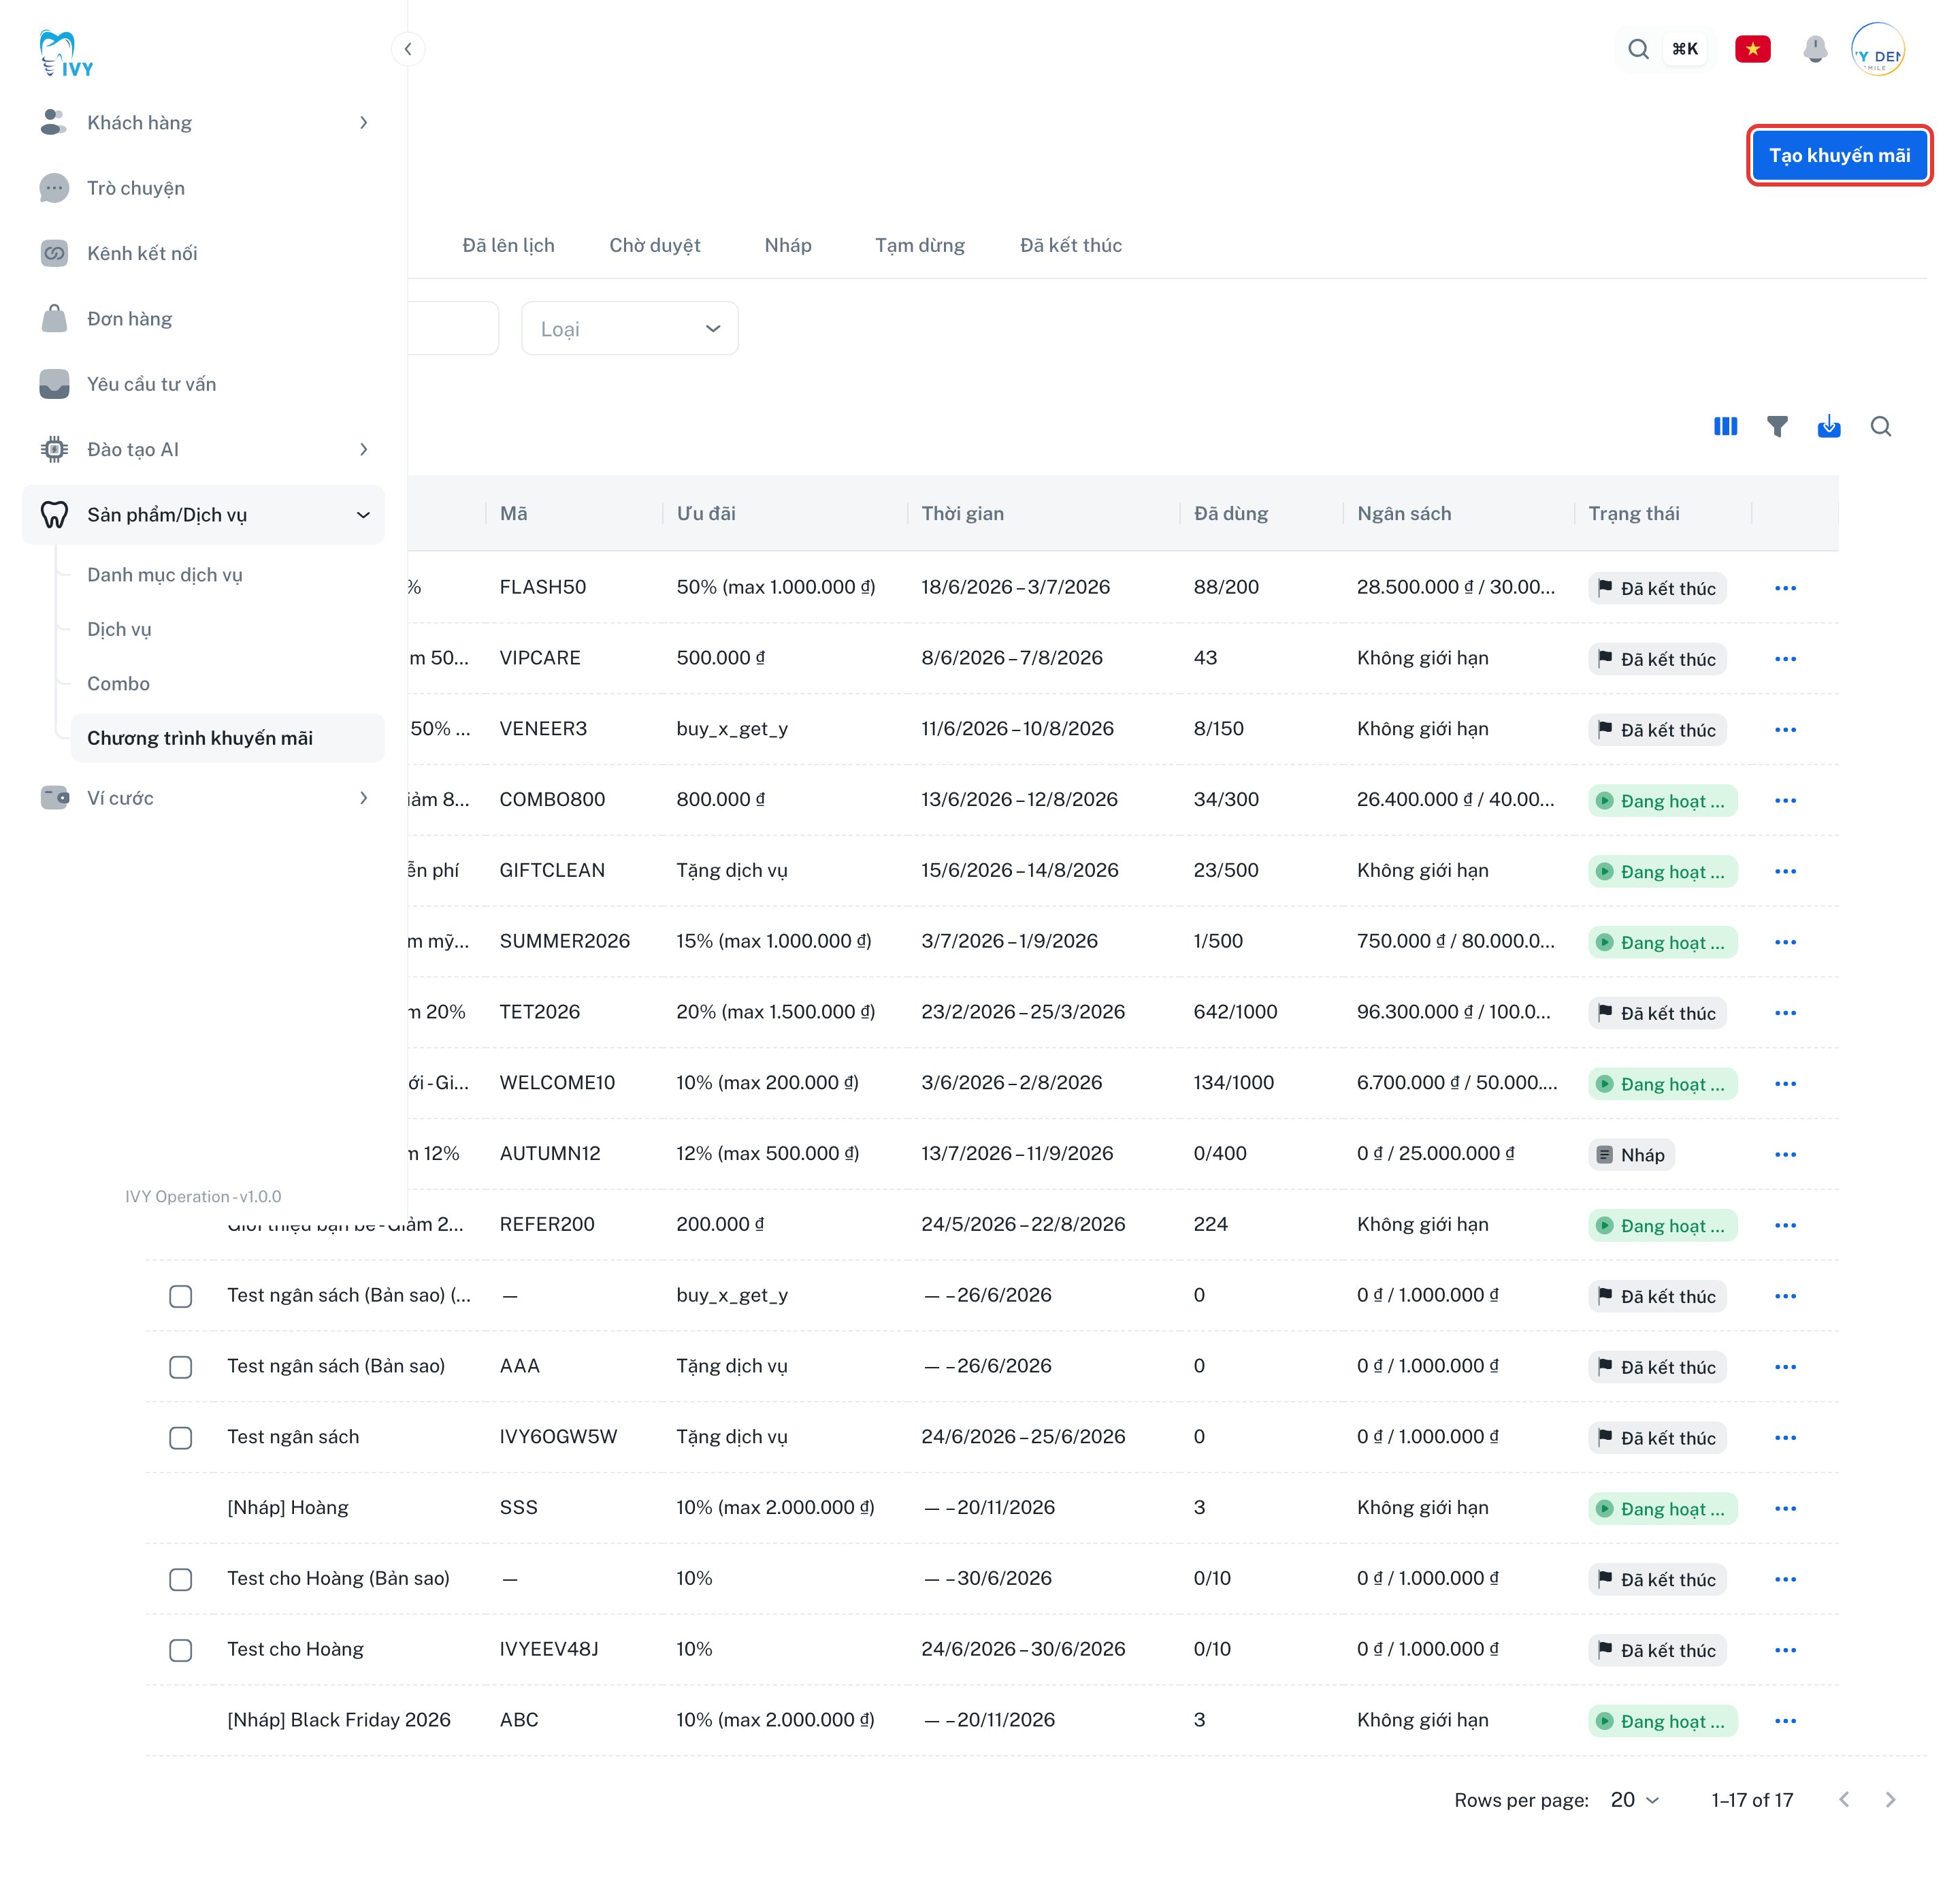Toggle column visibility icon
This screenshot has width=1960, height=1898.
point(1726,426)
